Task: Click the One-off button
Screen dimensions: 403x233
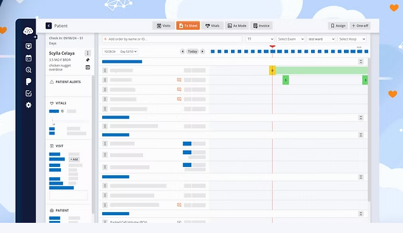Action: coord(360,26)
